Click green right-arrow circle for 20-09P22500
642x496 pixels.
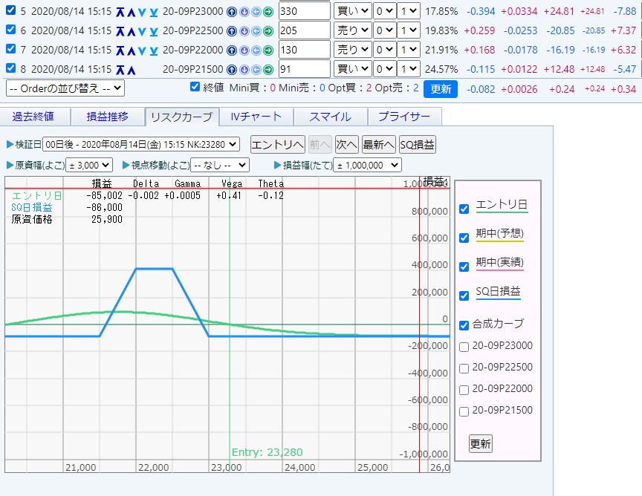tap(268, 31)
